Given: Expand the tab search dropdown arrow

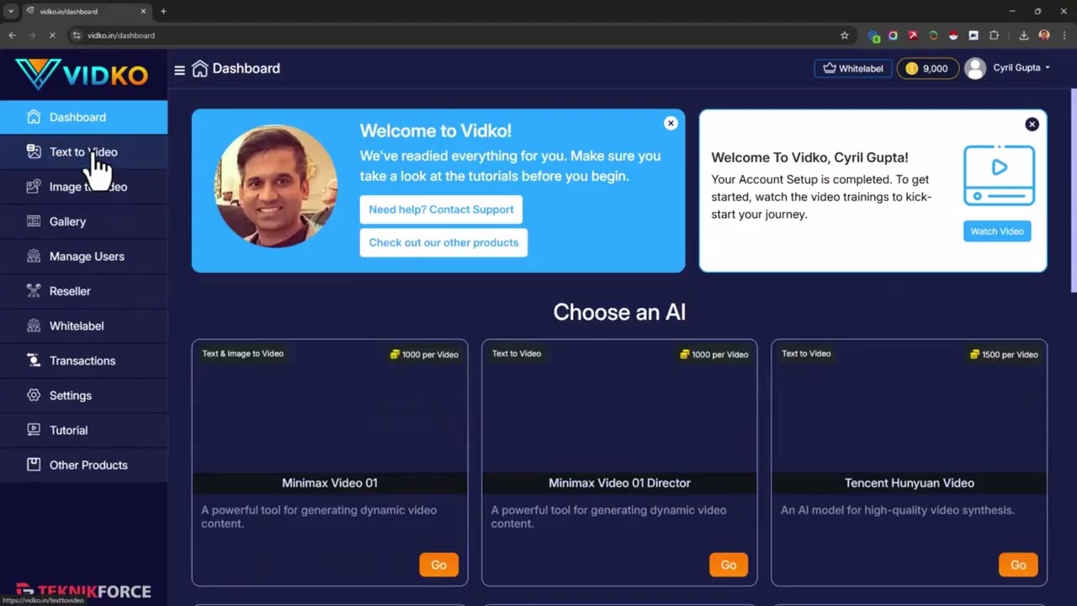Looking at the screenshot, I should coord(10,11).
